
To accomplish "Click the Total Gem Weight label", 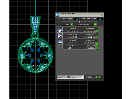I will point(65,19).
